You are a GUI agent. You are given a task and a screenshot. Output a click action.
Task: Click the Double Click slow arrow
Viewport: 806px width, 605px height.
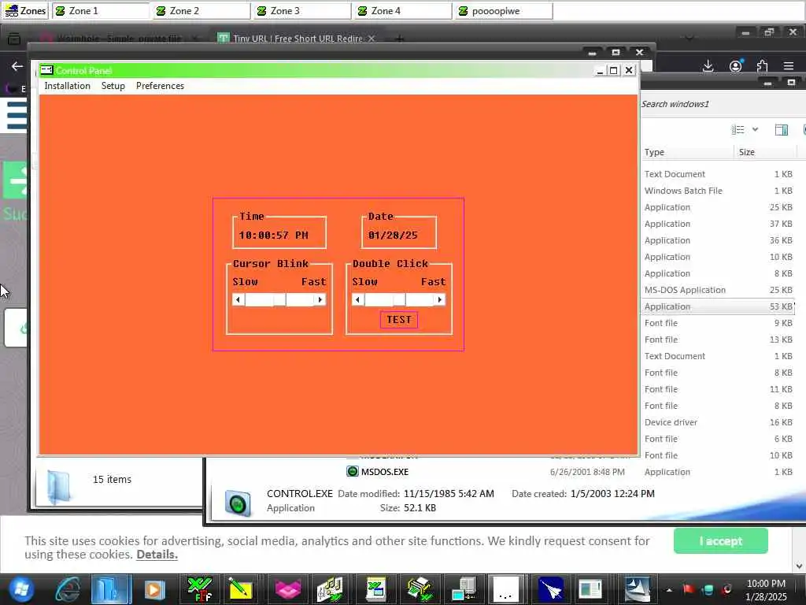pos(358,299)
